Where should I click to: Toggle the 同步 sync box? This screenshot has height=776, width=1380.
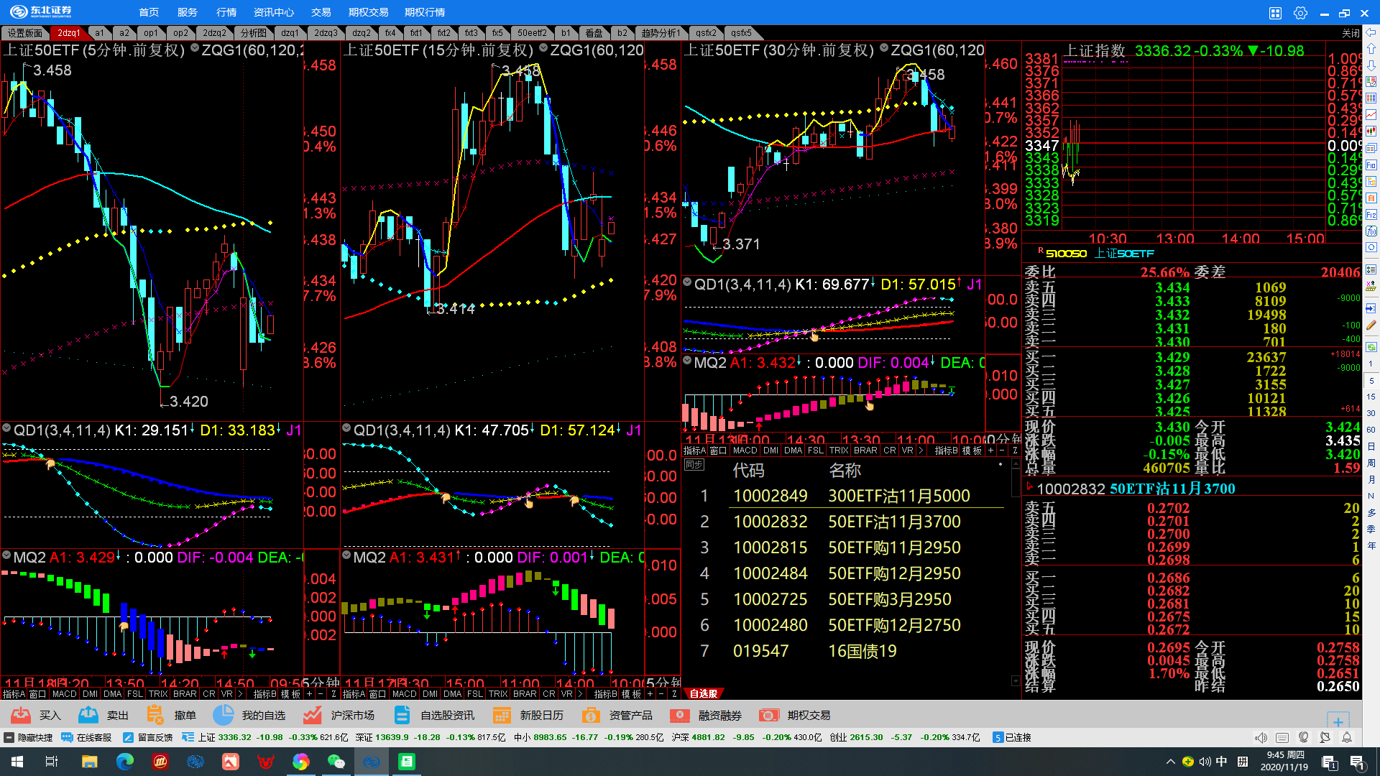(x=694, y=465)
